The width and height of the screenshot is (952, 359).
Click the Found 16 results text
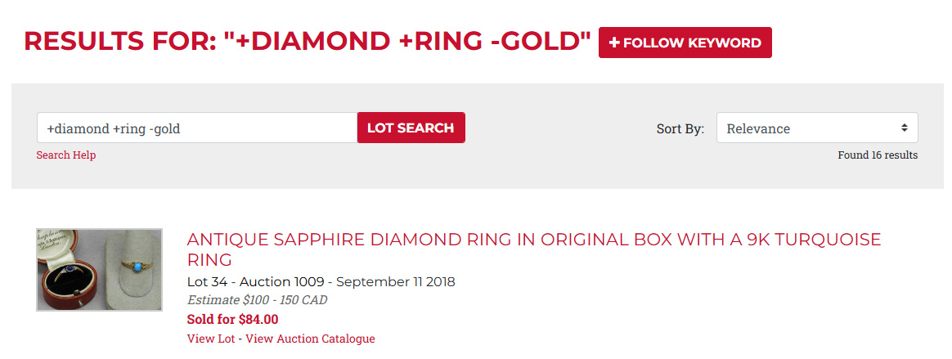[878, 155]
